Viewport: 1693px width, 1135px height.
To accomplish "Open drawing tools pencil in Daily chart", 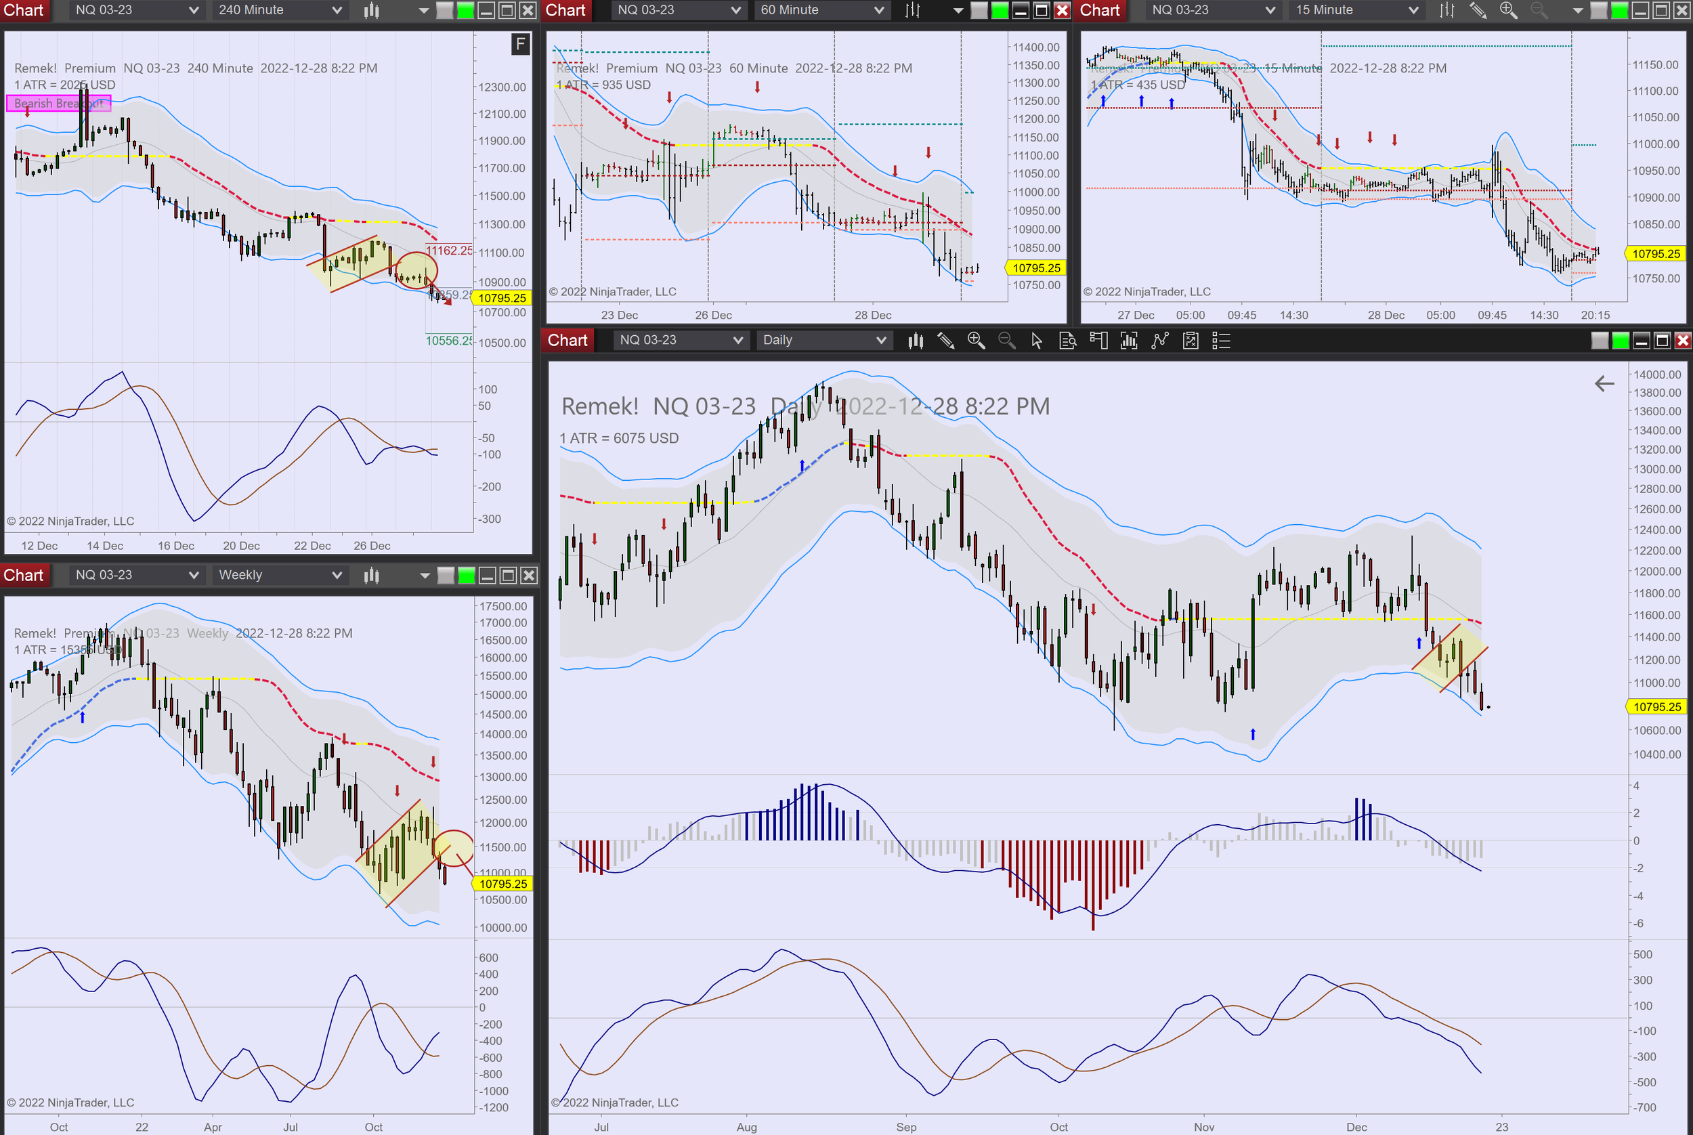I will pyautogui.click(x=945, y=340).
